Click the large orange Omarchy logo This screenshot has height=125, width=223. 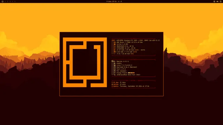click(x=85, y=62)
